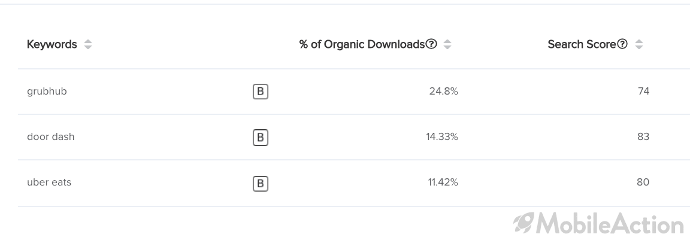Click the 14.33% downloads value
Image resolution: width=690 pixels, height=237 pixels.
tap(442, 136)
